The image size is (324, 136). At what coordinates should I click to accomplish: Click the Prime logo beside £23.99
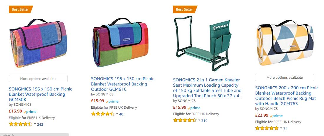point(276,116)
